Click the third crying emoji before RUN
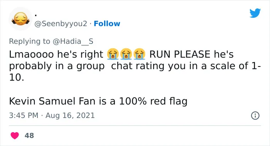 click(x=139, y=54)
